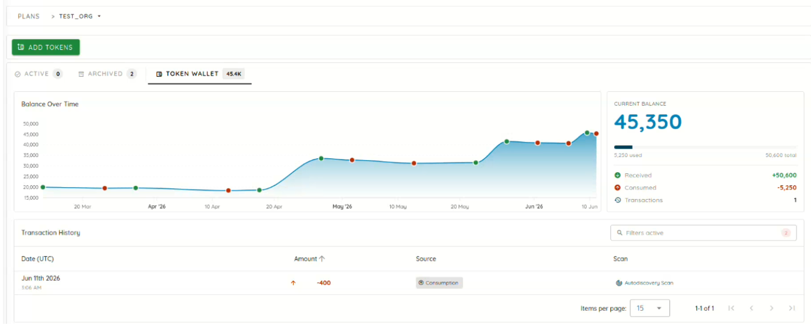The image size is (811, 328).
Task: Click the 3:06 AM time text
Action: pos(31,288)
